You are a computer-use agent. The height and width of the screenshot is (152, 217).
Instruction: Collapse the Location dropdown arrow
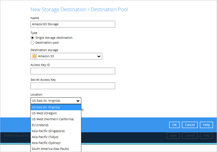78,101
